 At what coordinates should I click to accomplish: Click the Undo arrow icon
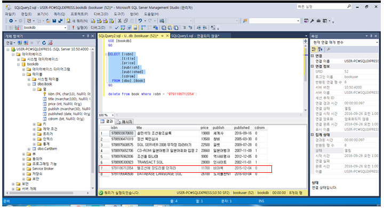(140, 21)
